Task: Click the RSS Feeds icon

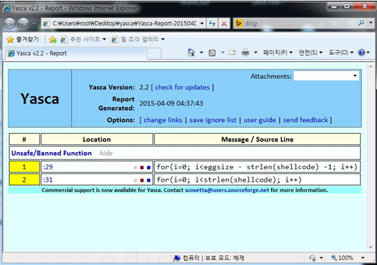Action: (x=212, y=53)
